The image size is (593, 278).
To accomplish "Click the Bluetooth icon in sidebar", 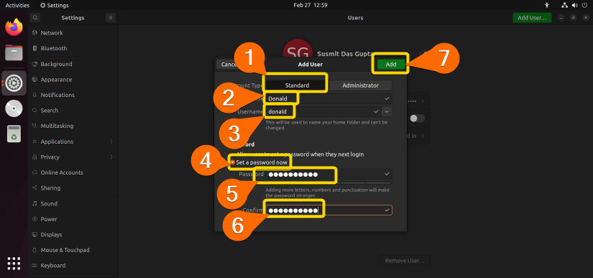I will (x=35, y=48).
